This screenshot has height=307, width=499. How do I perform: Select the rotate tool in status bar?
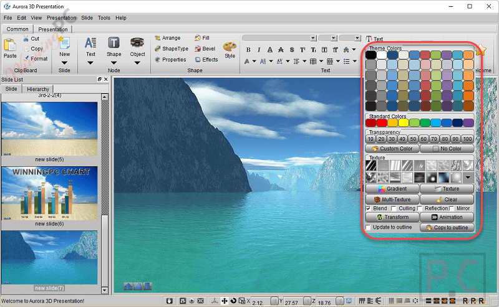coord(233,301)
